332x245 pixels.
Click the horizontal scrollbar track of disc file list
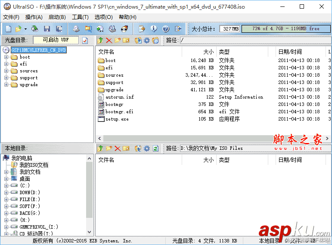[214, 139]
